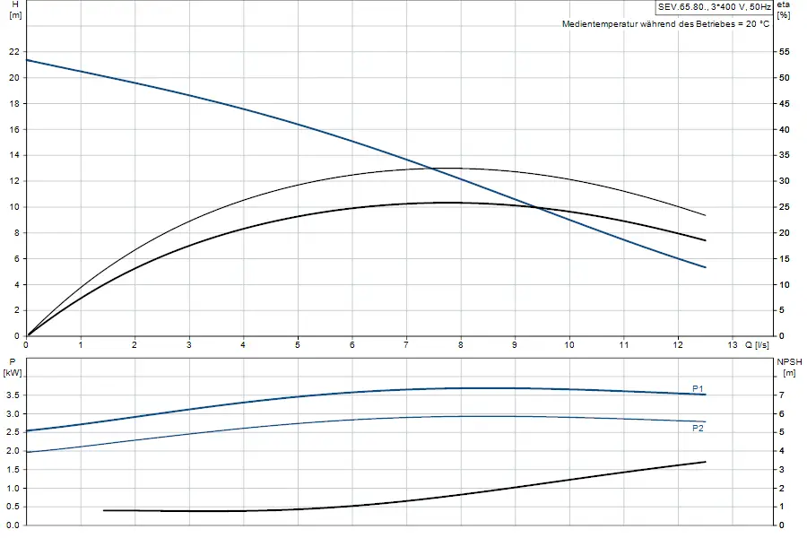Screen dimensions: 807x538
Task: Click the 22 tick on the H axis
Action: (13, 52)
